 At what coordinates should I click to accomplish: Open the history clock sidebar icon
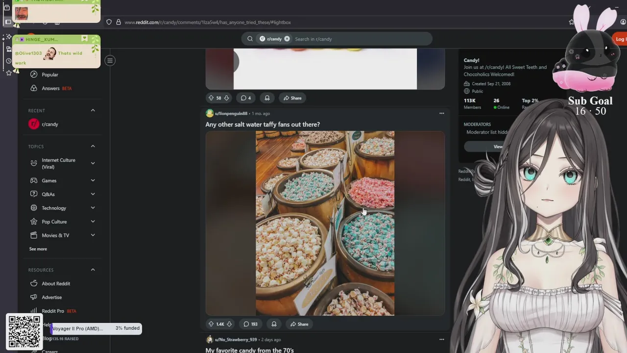pos(8,61)
